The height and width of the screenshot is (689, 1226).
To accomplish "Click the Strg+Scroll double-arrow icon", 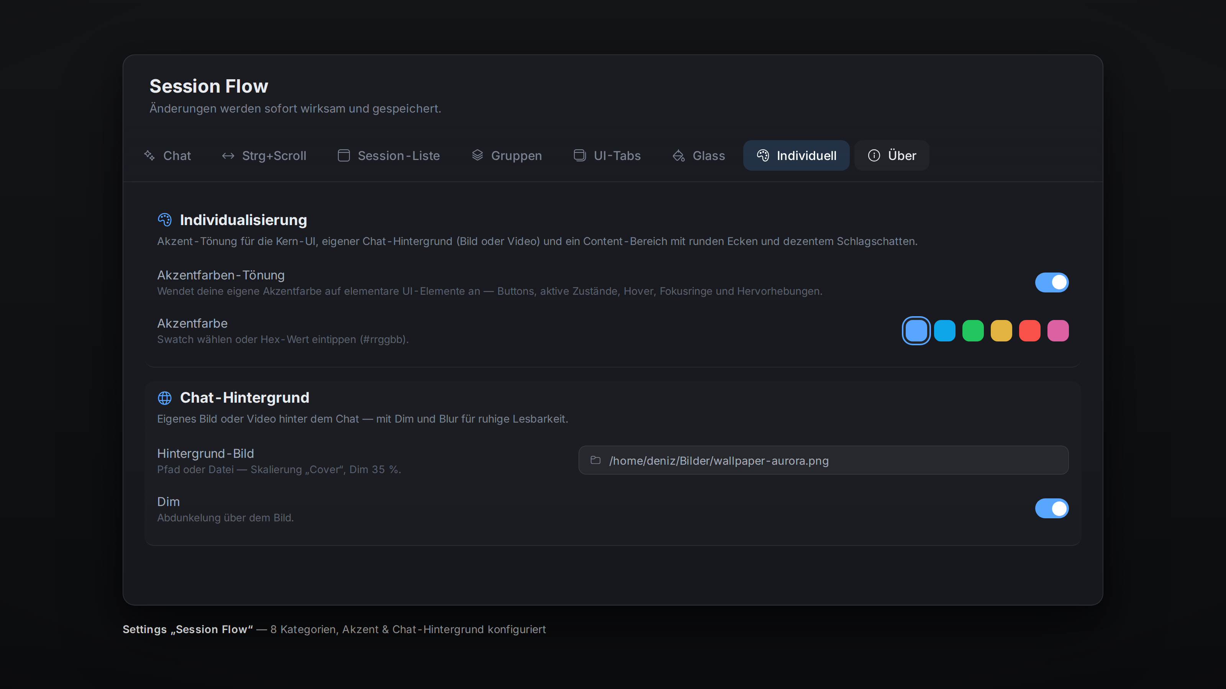I will pyautogui.click(x=228, y=155).
